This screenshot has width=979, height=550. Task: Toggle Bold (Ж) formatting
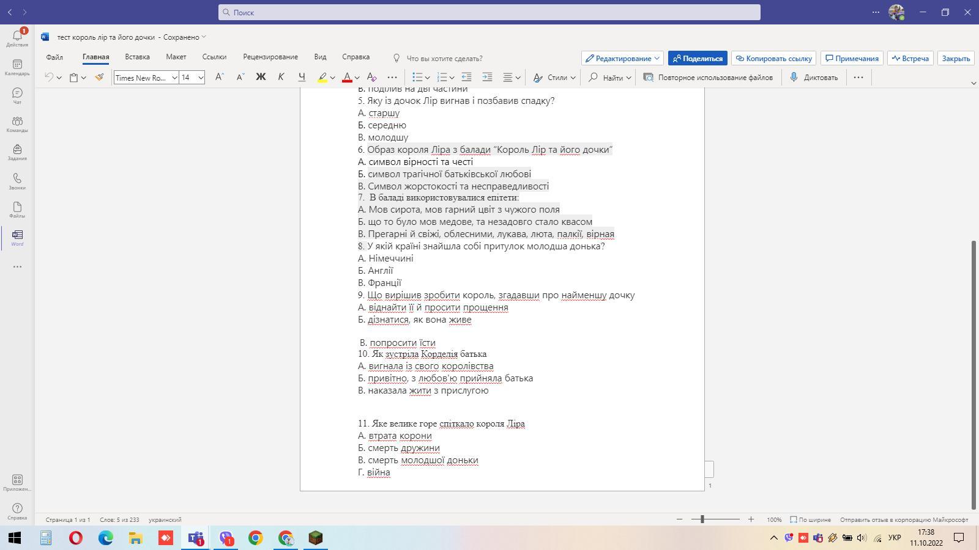261,77
